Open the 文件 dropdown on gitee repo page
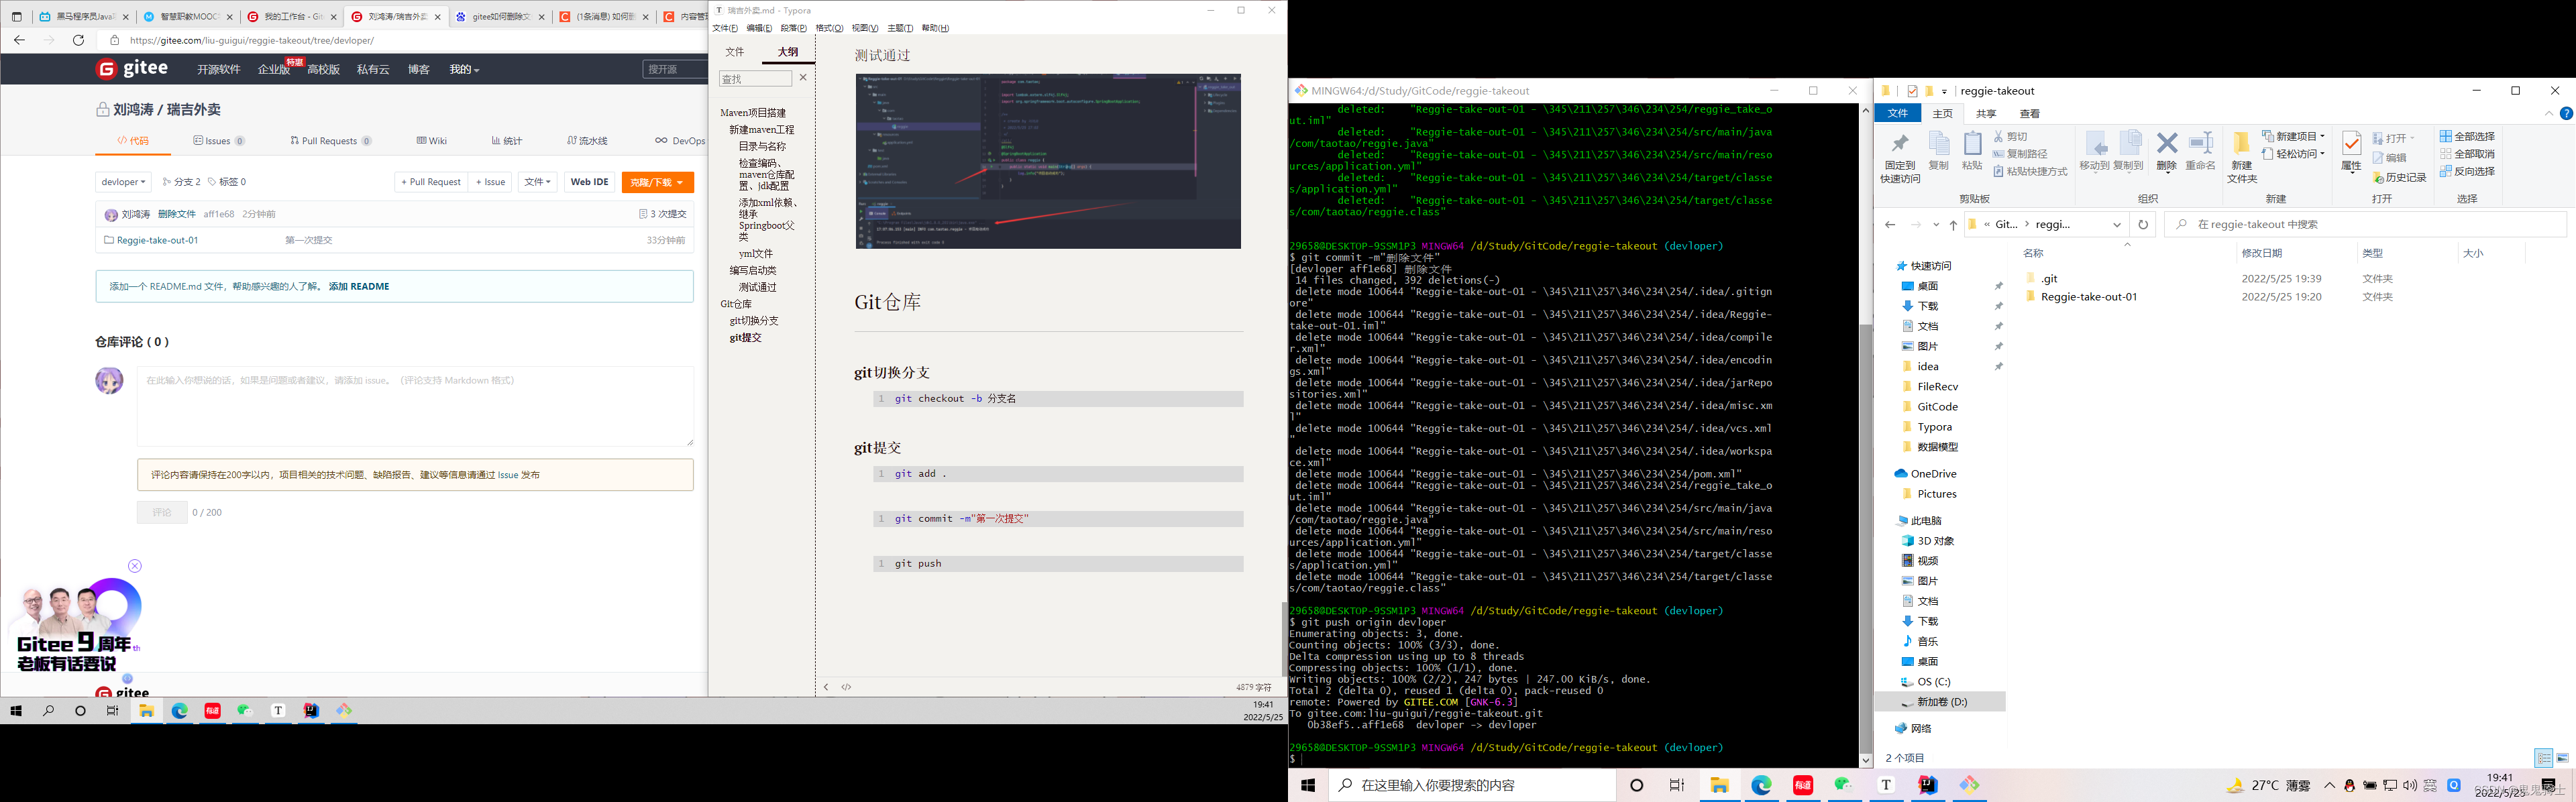2576x802 pixels. coord(538,182)
